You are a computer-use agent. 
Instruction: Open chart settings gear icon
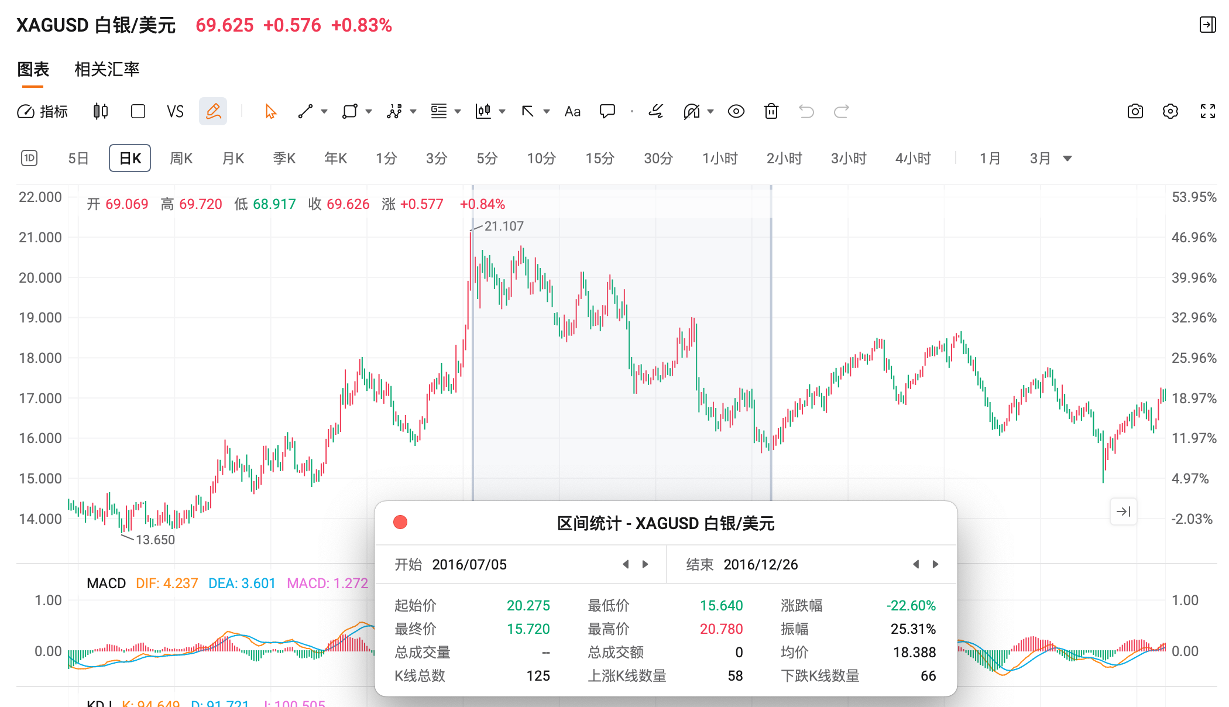point(1170,111)
